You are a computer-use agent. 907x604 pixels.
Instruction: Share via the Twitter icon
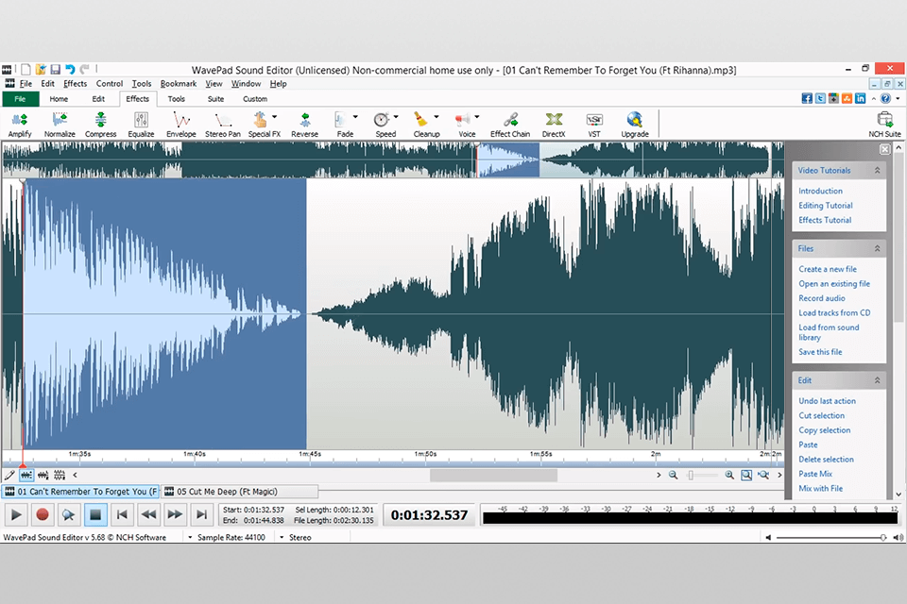pos(820,98)
